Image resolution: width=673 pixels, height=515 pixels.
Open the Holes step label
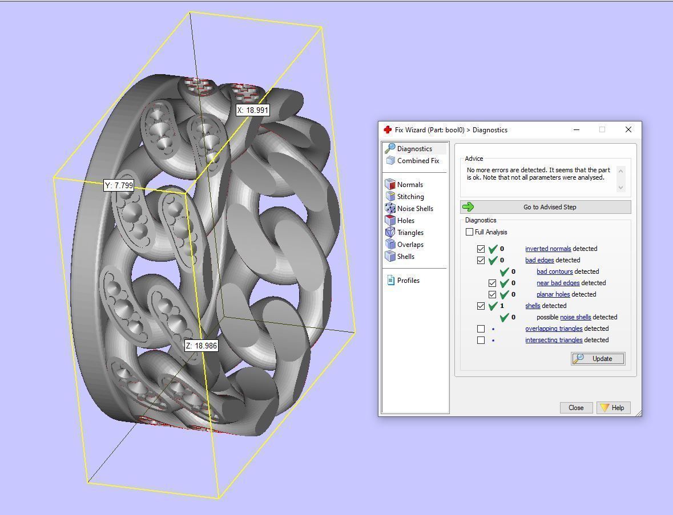pos(406,221)
